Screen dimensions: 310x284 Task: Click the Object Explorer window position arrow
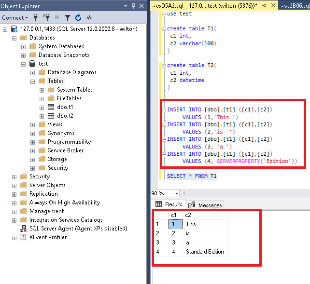126,6
